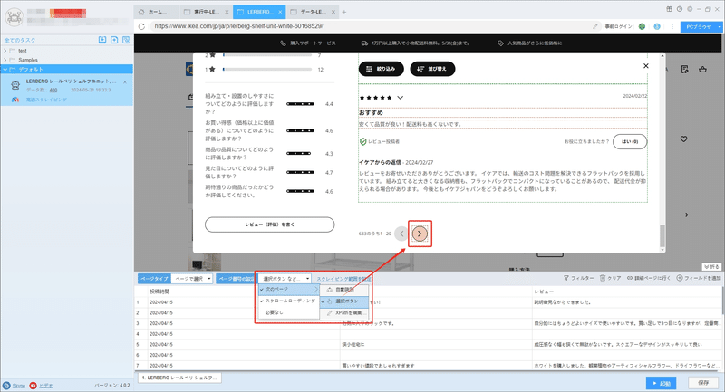
Task: Click the 折る collapse button above data panel
Action: click(x=712, y=266)
